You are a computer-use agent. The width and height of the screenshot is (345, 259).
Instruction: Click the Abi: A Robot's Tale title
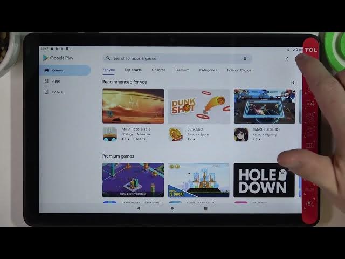[136, 129]
